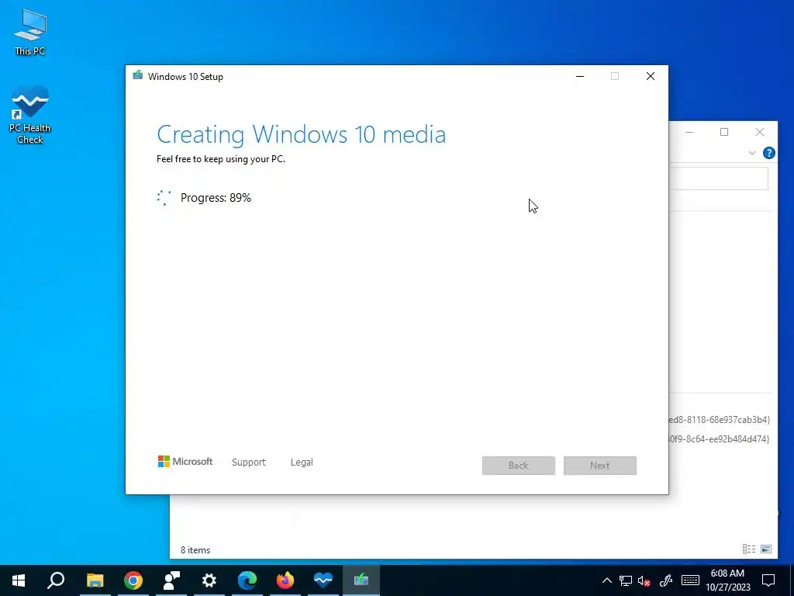Open Settings gear from taskbar
Screen dimensions: 794x596
[209, 580]
